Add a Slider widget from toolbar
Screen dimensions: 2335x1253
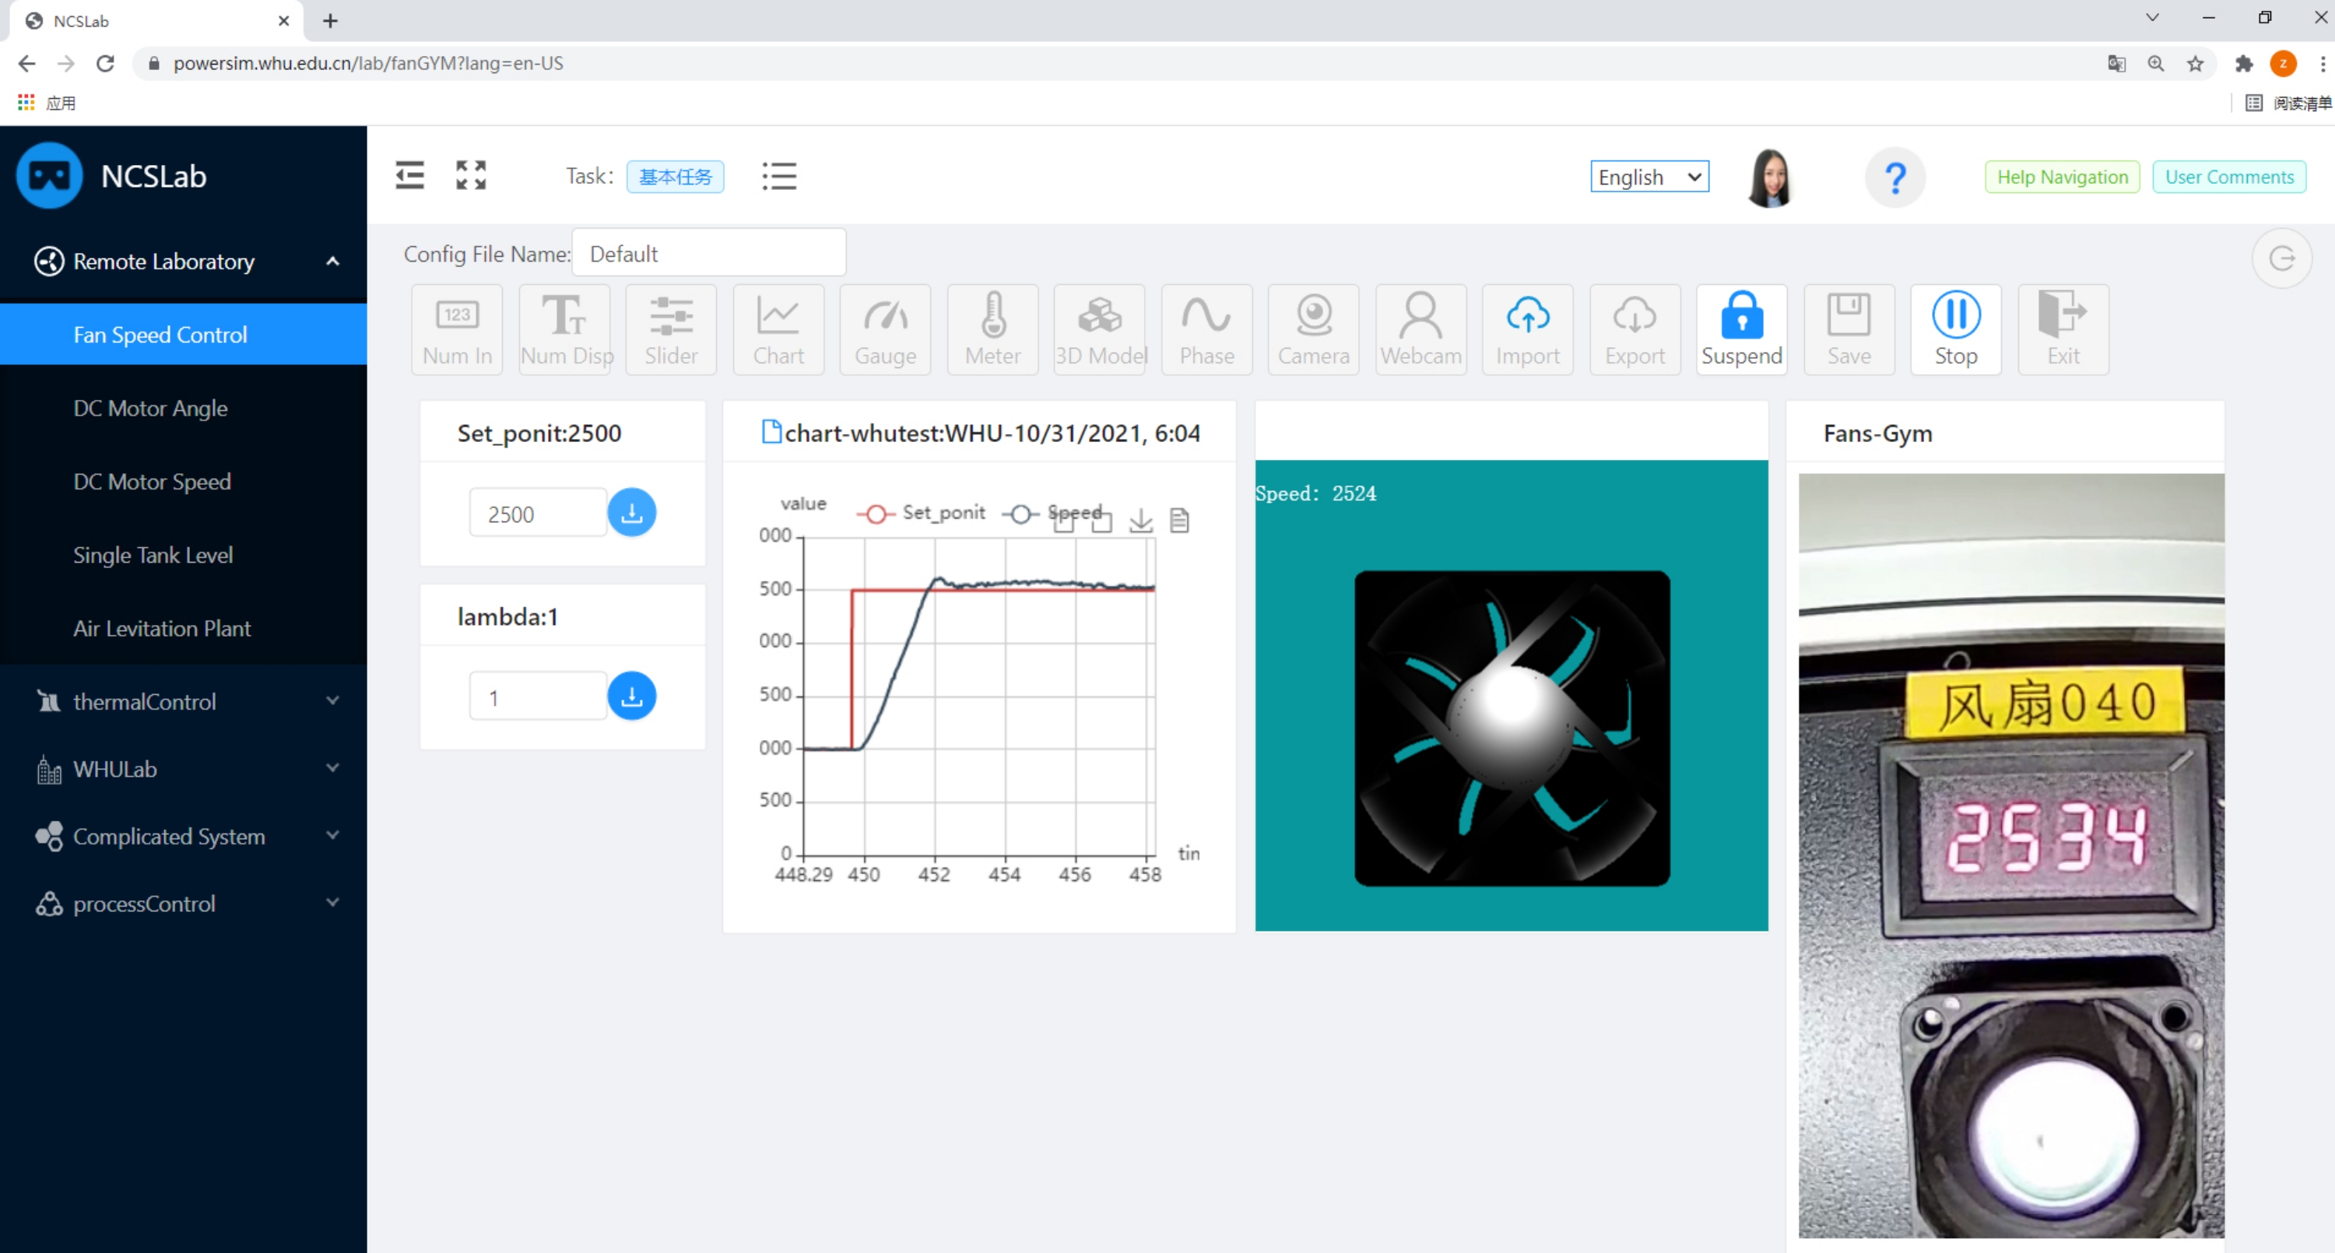[x=671, y=329]
